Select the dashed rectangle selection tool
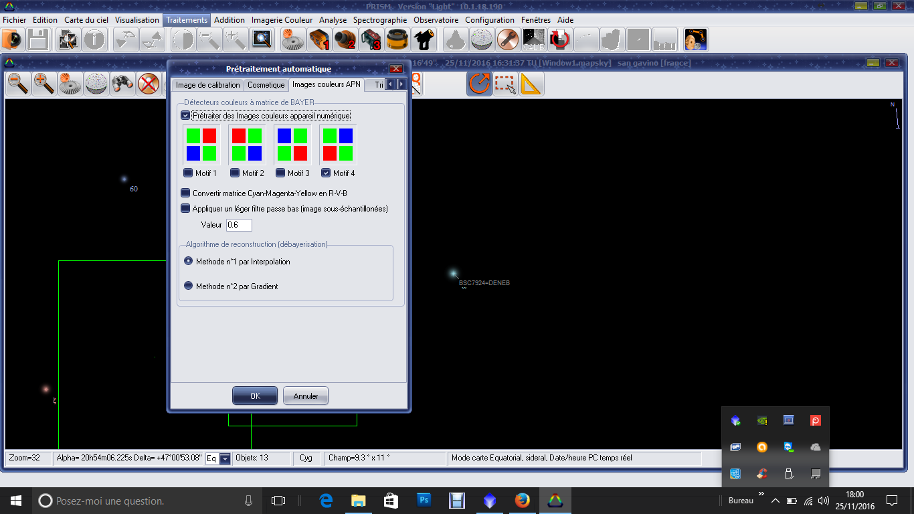This screenshot has height=514, width=914. (505, 84)
